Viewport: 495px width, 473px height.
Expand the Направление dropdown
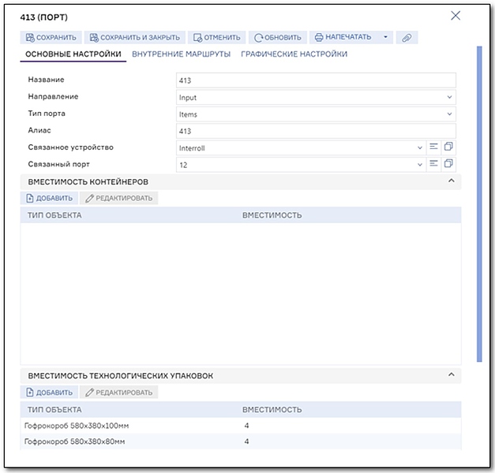449,98
